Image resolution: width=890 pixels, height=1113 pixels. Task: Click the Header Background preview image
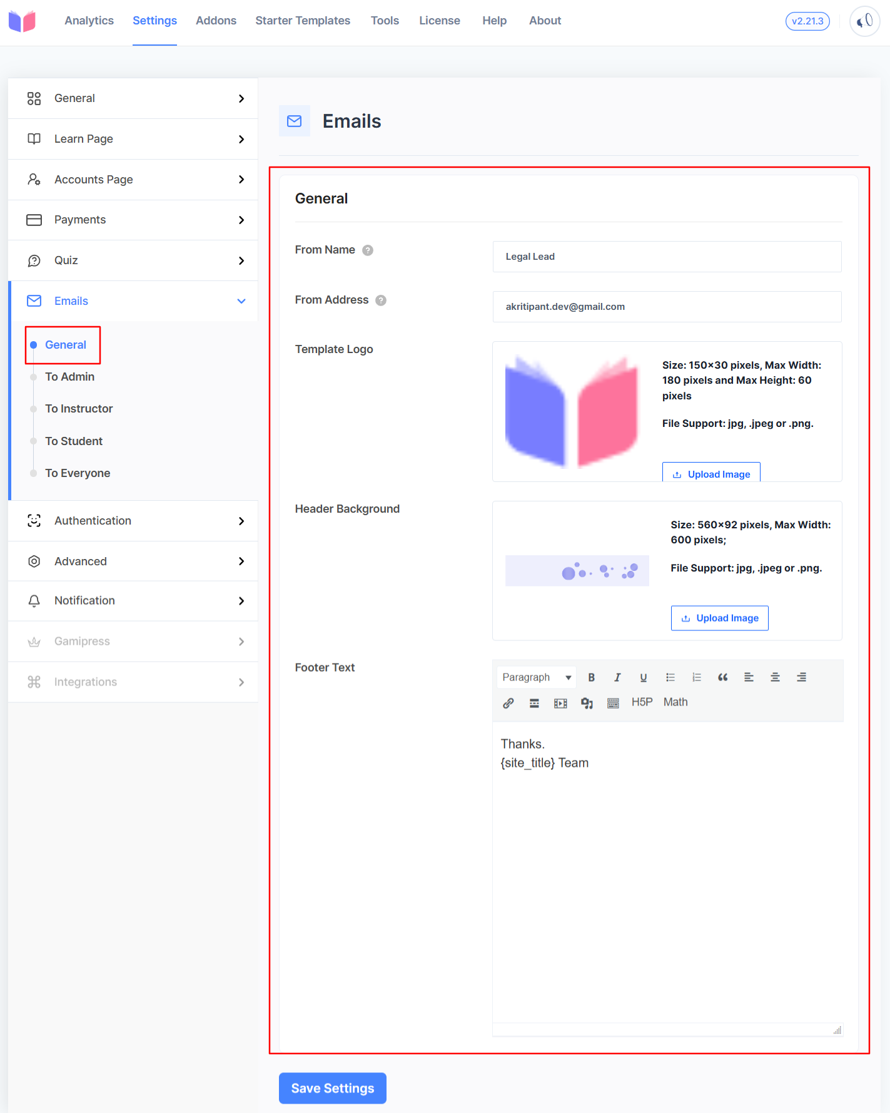pos(577,571)
